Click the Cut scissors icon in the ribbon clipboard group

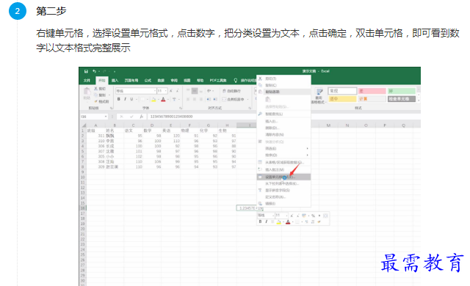click(96, 89)
